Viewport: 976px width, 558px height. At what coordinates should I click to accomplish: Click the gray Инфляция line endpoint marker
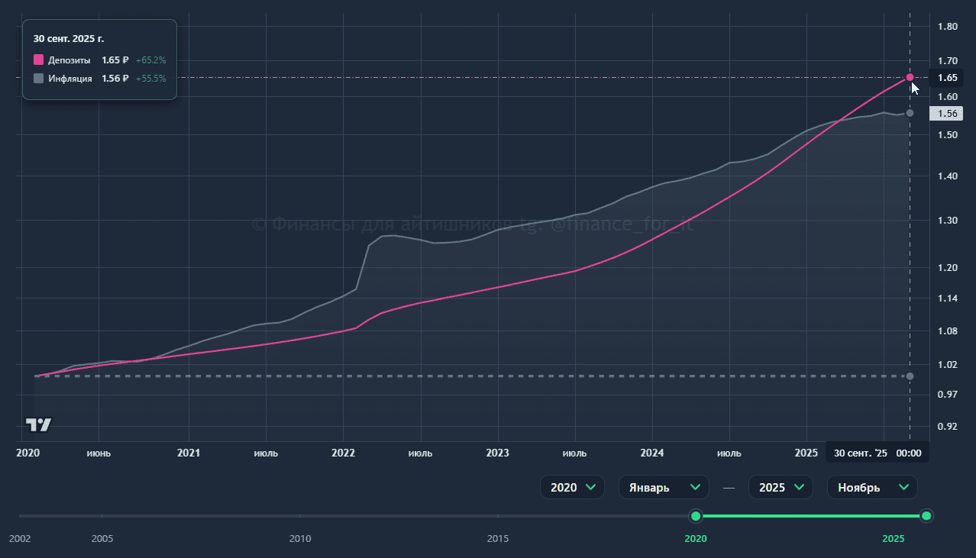click(910, 113)
